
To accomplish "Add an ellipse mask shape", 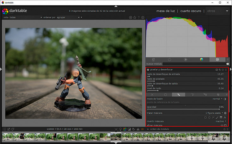I will coord(209,117).
